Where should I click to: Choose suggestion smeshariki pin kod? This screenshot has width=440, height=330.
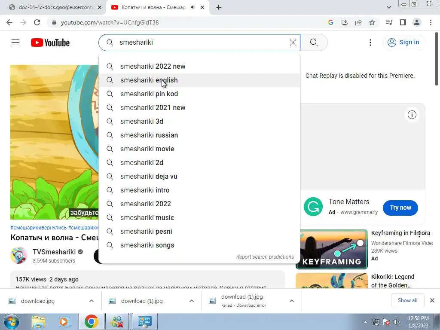click(x=199, y=94)
